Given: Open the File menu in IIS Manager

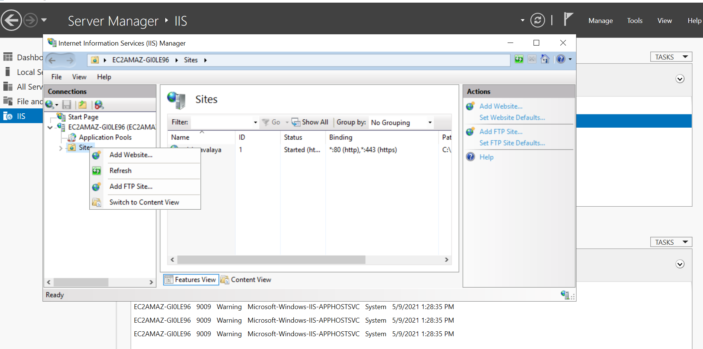Looking at the screenshot, I should coord(56,77).
